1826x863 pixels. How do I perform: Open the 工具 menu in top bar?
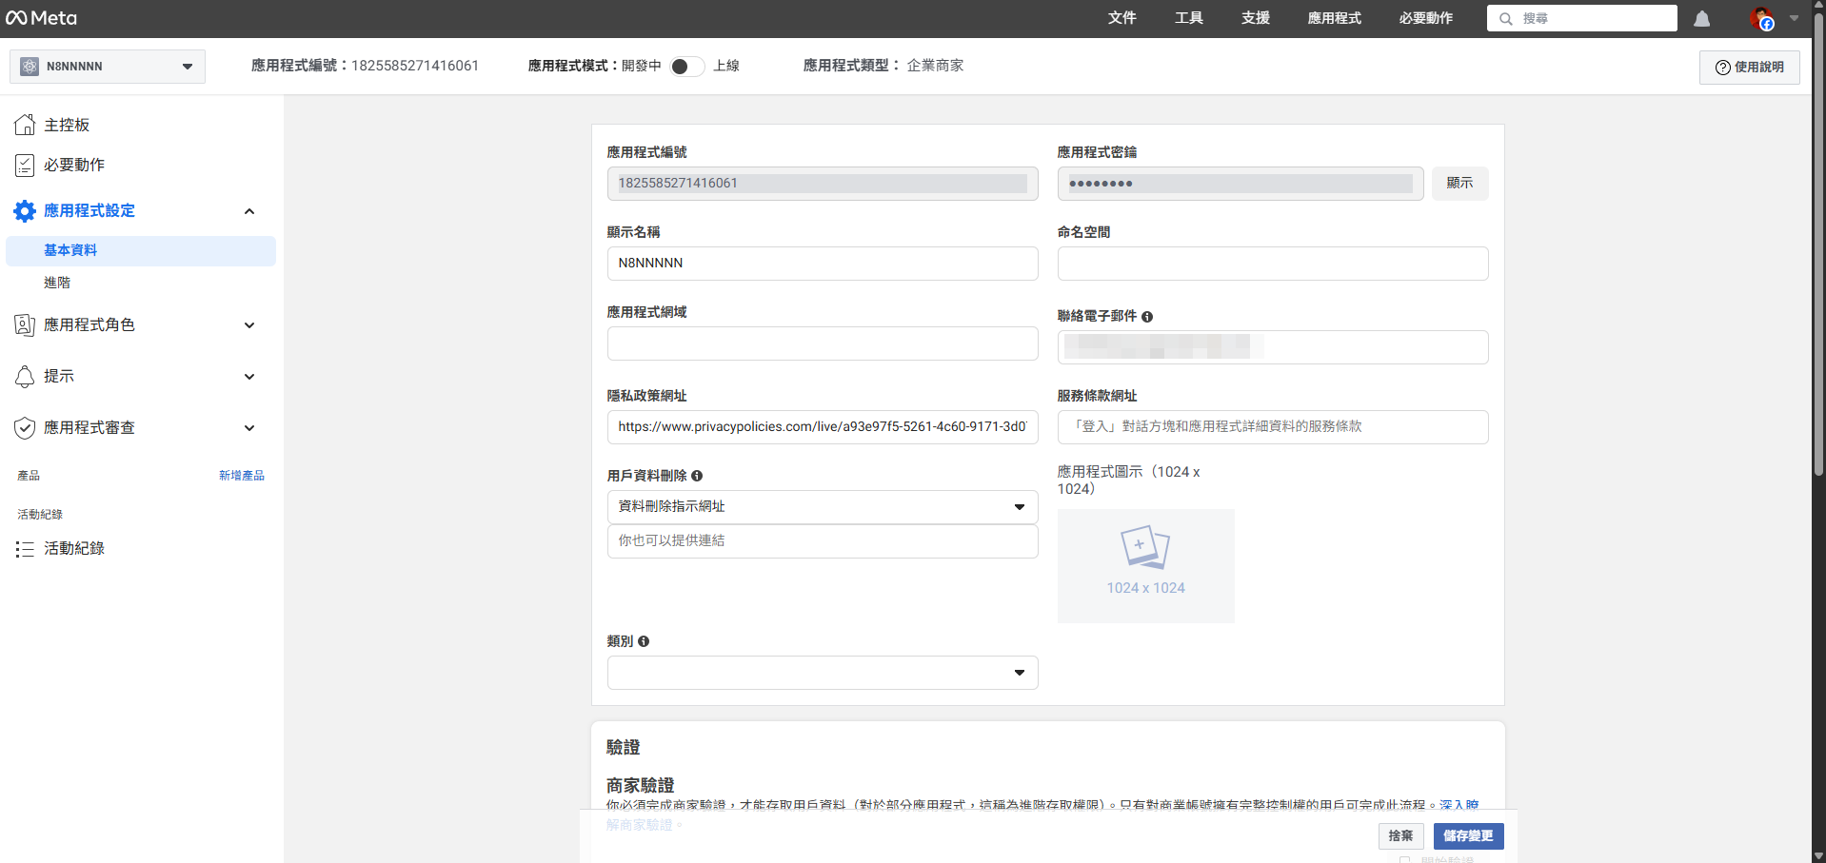(x=1188, y=17)
